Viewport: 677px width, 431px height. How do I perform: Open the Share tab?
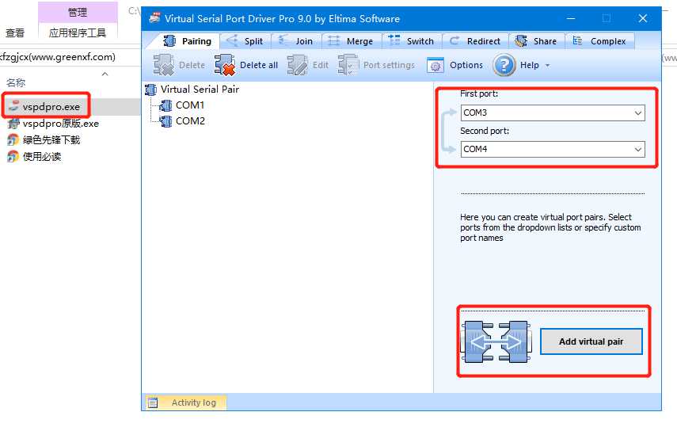click(x=536, y=41)
